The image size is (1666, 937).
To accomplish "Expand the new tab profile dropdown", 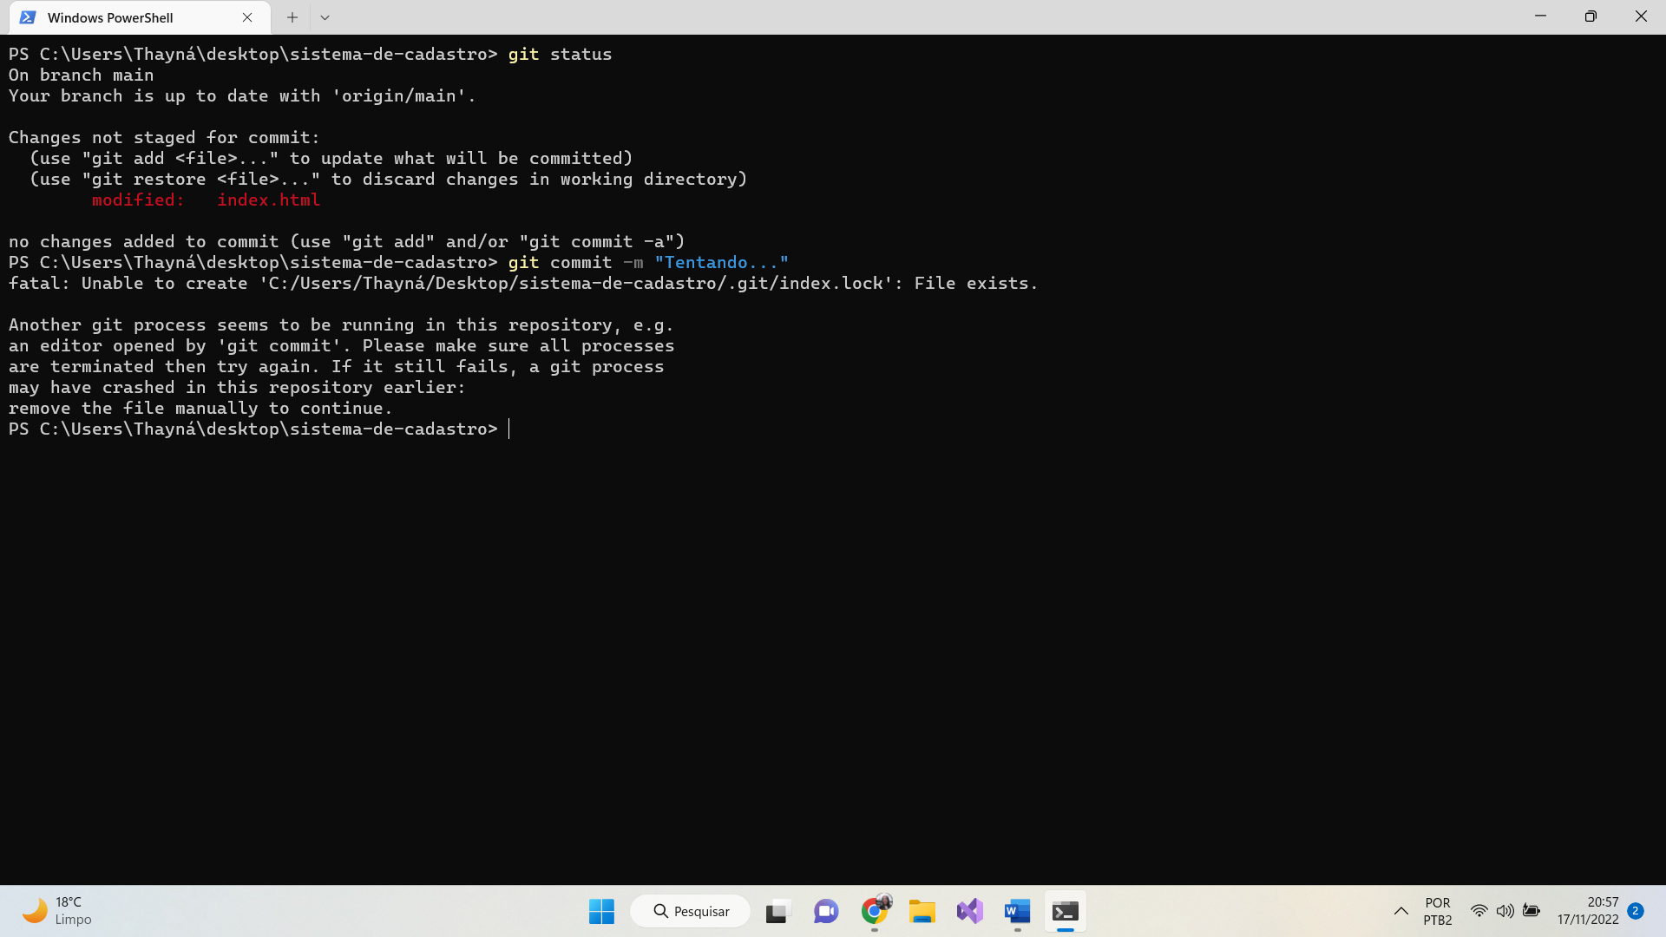I will pos(325,17).
